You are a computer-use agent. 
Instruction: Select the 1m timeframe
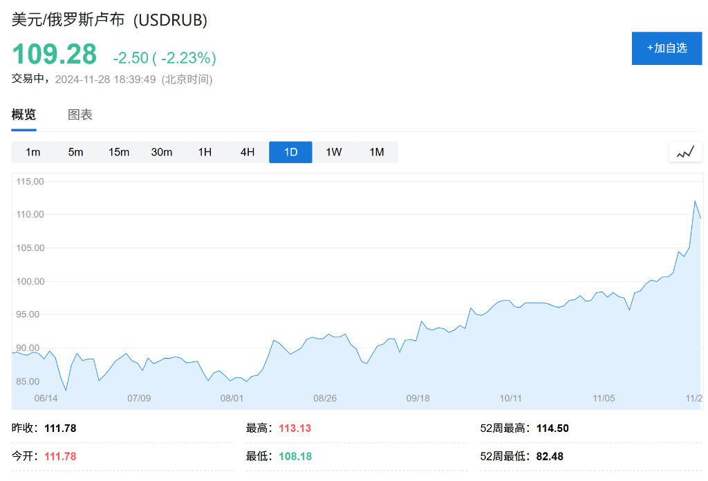pyautogui.click(x=33, y=152)
